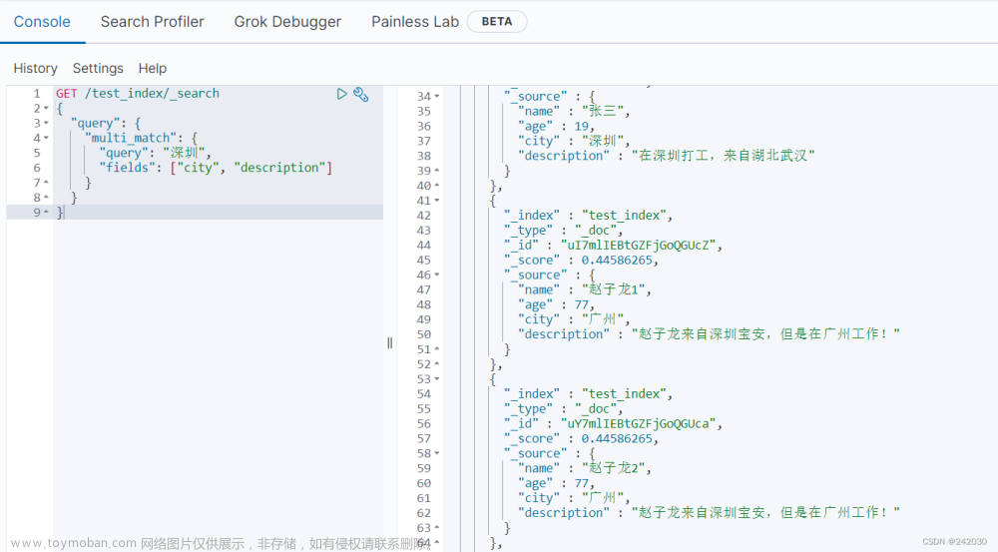This screenshot has width=998, height=552.
Task: Click the _id "uI7mlIEBtGZFjGoQGUcZ"
Action: [x=639, y=246]
